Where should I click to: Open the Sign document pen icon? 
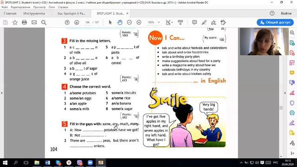(213, 22)
